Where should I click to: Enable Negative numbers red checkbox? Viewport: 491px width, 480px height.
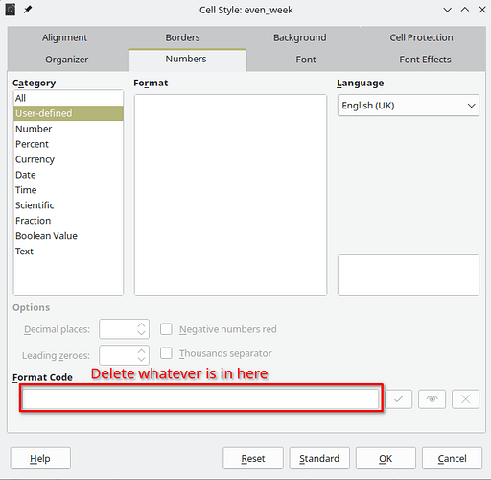tap(166, 329)
